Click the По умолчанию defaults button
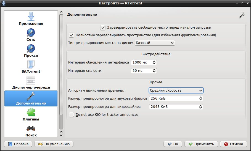This screenshot has width=251, height=151. (x=54, y=144)
